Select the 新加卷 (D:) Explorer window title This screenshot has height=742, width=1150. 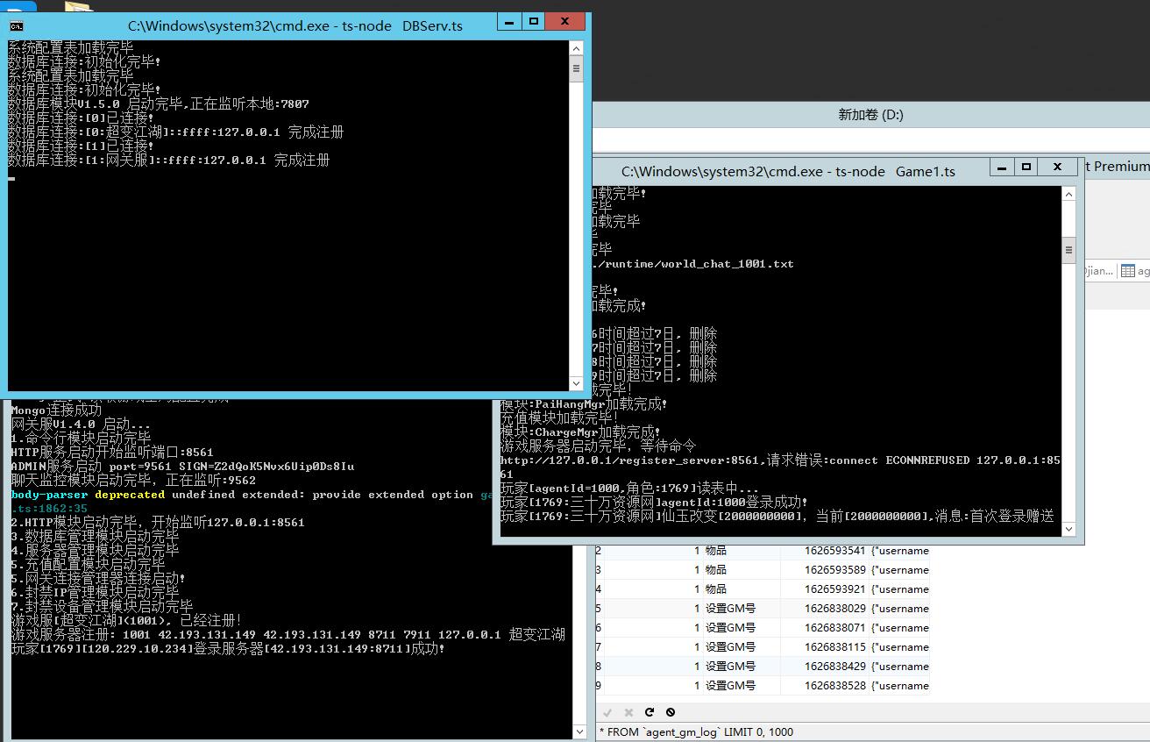(870, 115)
